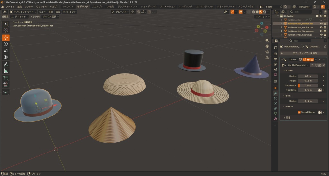Switch to レイアウト workspace tab
329x176 pixels.
pos(68,7)
